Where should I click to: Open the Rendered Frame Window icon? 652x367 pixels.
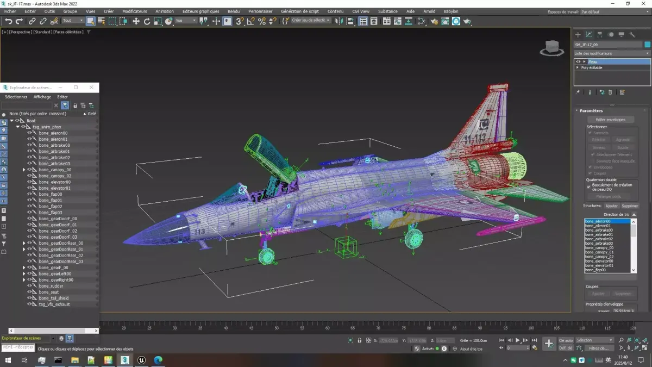click(445, 21)
